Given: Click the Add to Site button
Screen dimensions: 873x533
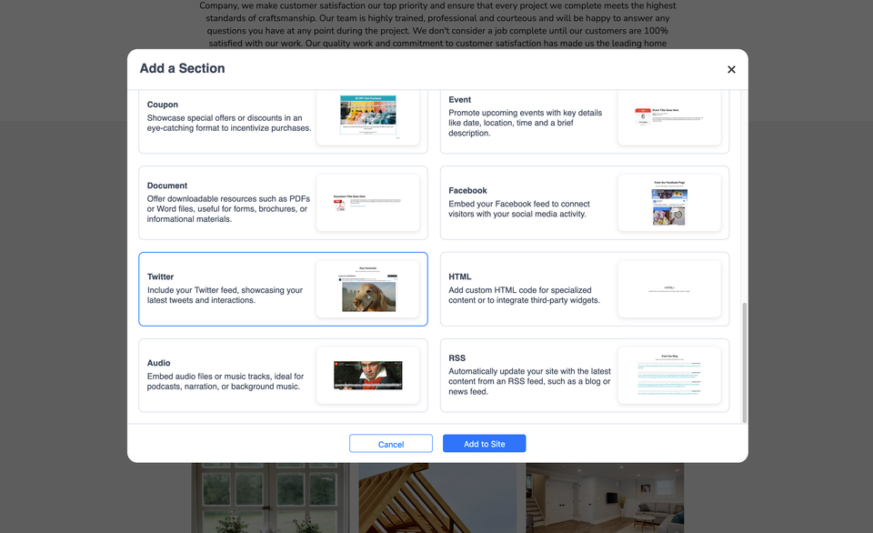Looking at the screenshot, I should click(485, 443).
